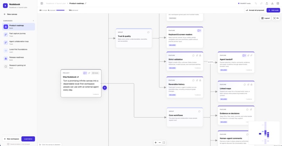Click the open-link icon on Strict validation

(x=197, y=55)
